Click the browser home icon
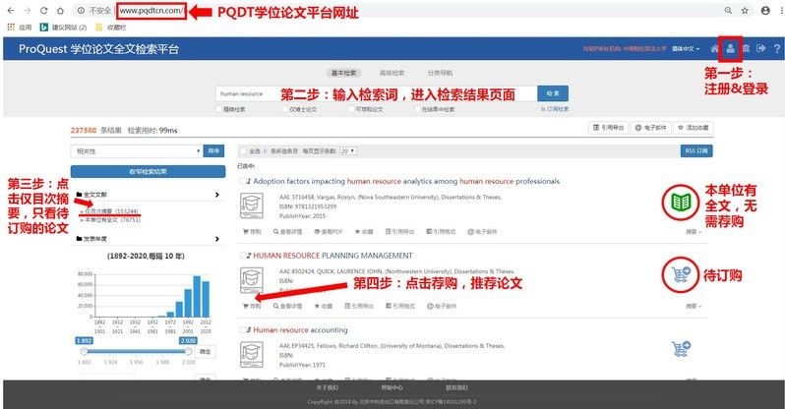 tap(60, 10)
